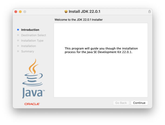Screen dimensions: 165x125
Task: Minimize the installer with the yellow button
Action: click(20, 12)
